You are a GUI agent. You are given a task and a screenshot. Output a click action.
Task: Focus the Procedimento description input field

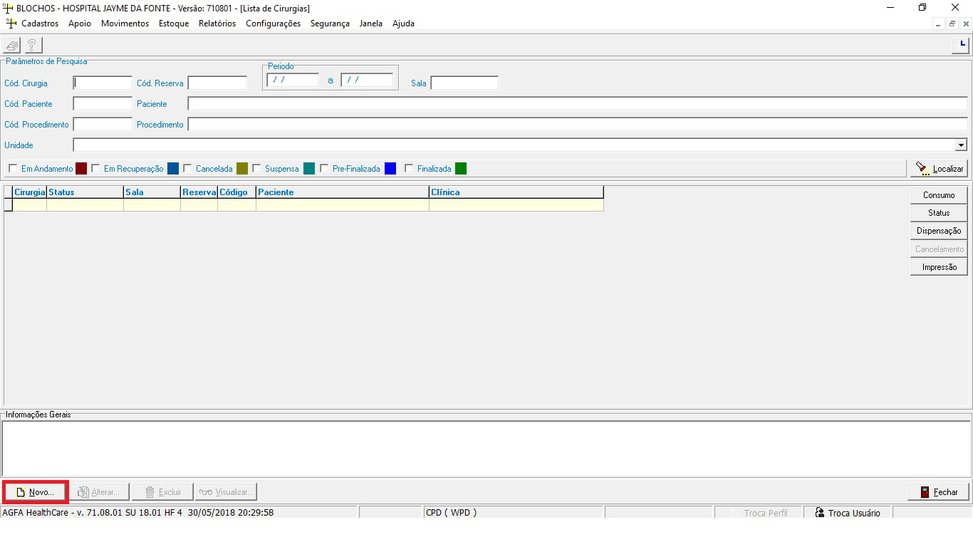point(578,124)
